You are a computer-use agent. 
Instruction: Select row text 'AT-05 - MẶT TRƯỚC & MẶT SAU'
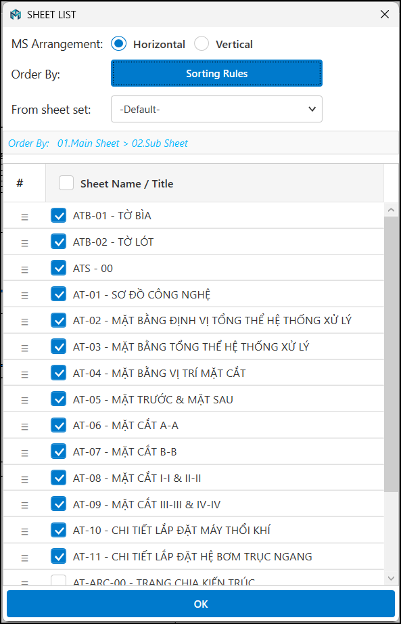153,399
